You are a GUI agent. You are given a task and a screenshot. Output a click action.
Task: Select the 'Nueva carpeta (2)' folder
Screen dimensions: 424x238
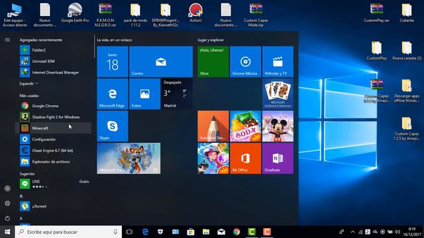pyautogui.click(x=407, y=51)
